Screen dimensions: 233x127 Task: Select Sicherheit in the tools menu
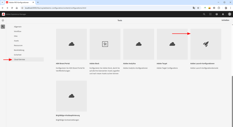coord(18,55)
